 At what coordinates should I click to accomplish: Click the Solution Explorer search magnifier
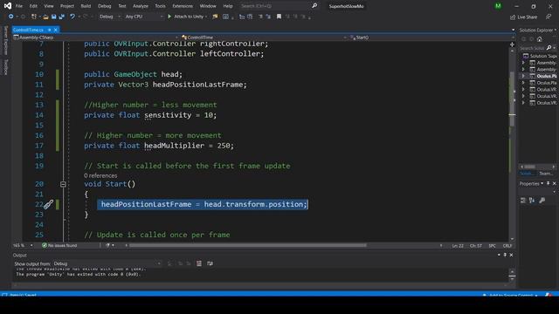549,48
